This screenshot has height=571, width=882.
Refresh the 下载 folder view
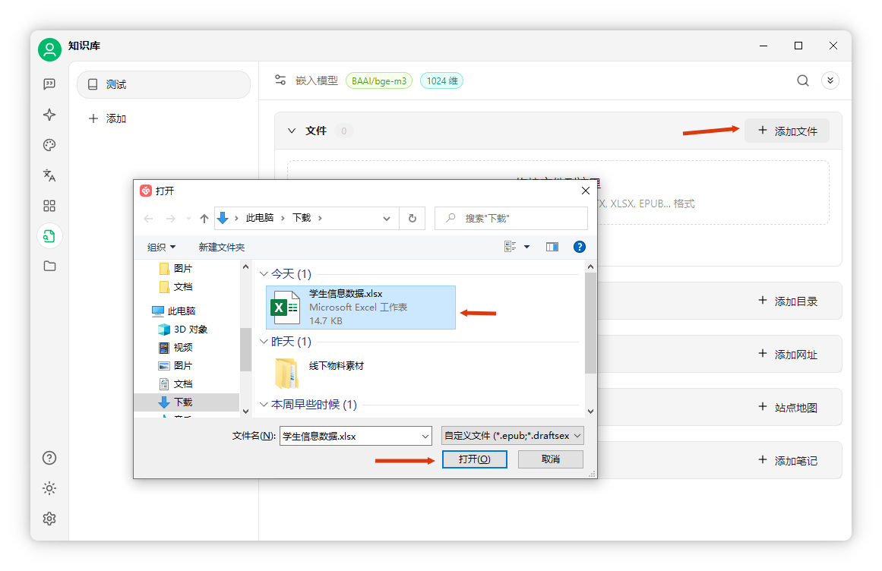tap(413, 219)
